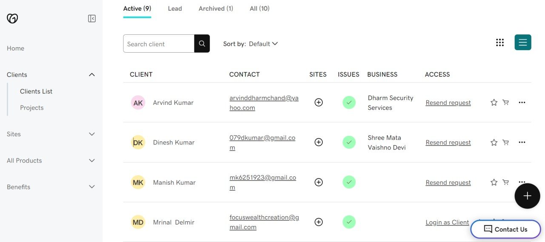Open email 079dkumar@gmail.com

coord(263,143)
